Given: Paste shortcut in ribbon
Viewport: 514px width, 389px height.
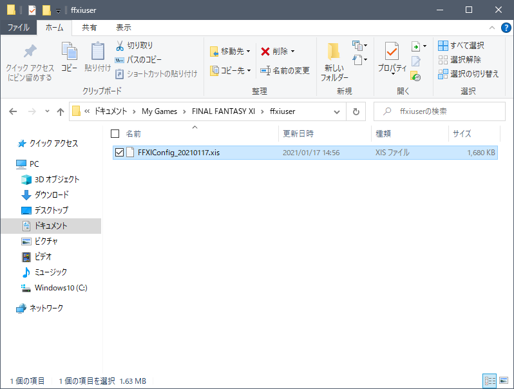Looking at the screenshot, I should tap(157, 73).
